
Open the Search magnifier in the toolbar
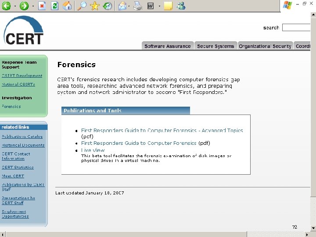82,6
